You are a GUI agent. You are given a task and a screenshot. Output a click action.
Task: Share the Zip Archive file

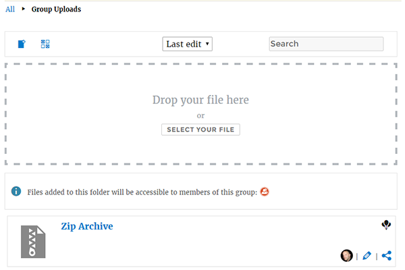coord(387,256)
